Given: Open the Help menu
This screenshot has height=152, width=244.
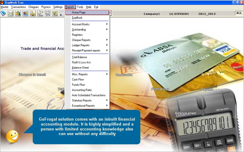Looking at the screenshot, I should coord(89,7).
